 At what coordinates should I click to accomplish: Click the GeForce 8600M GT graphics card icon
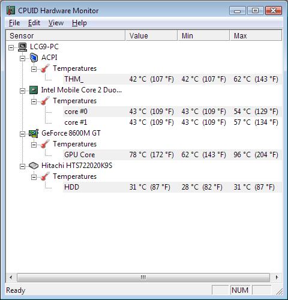coord(34,133)
